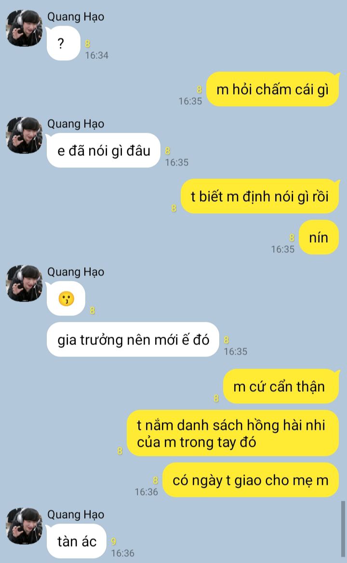This screenshot has height=563, width=347.
Task: Open the Quang Hạo name above the '?' message
Action: [76, 16]
